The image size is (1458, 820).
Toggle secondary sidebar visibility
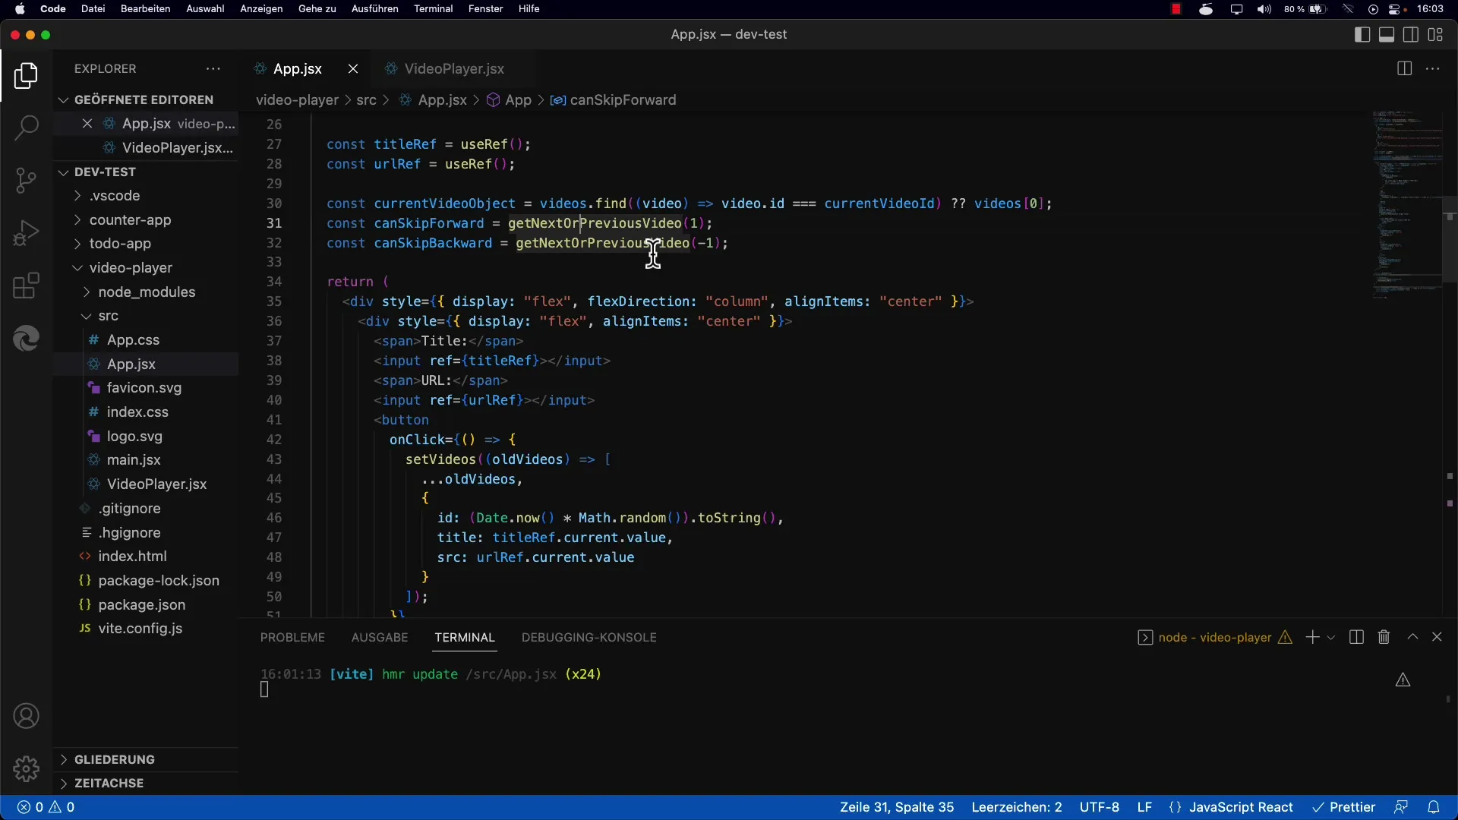1411,34
